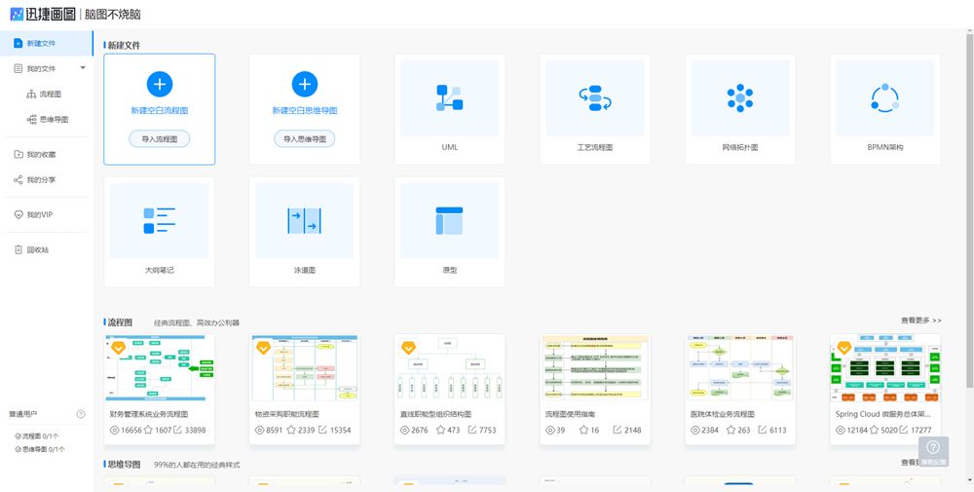Star the 医院体检业务流程图 template
This screenshot has width=974, height=492.
click(x=731, y=430)
